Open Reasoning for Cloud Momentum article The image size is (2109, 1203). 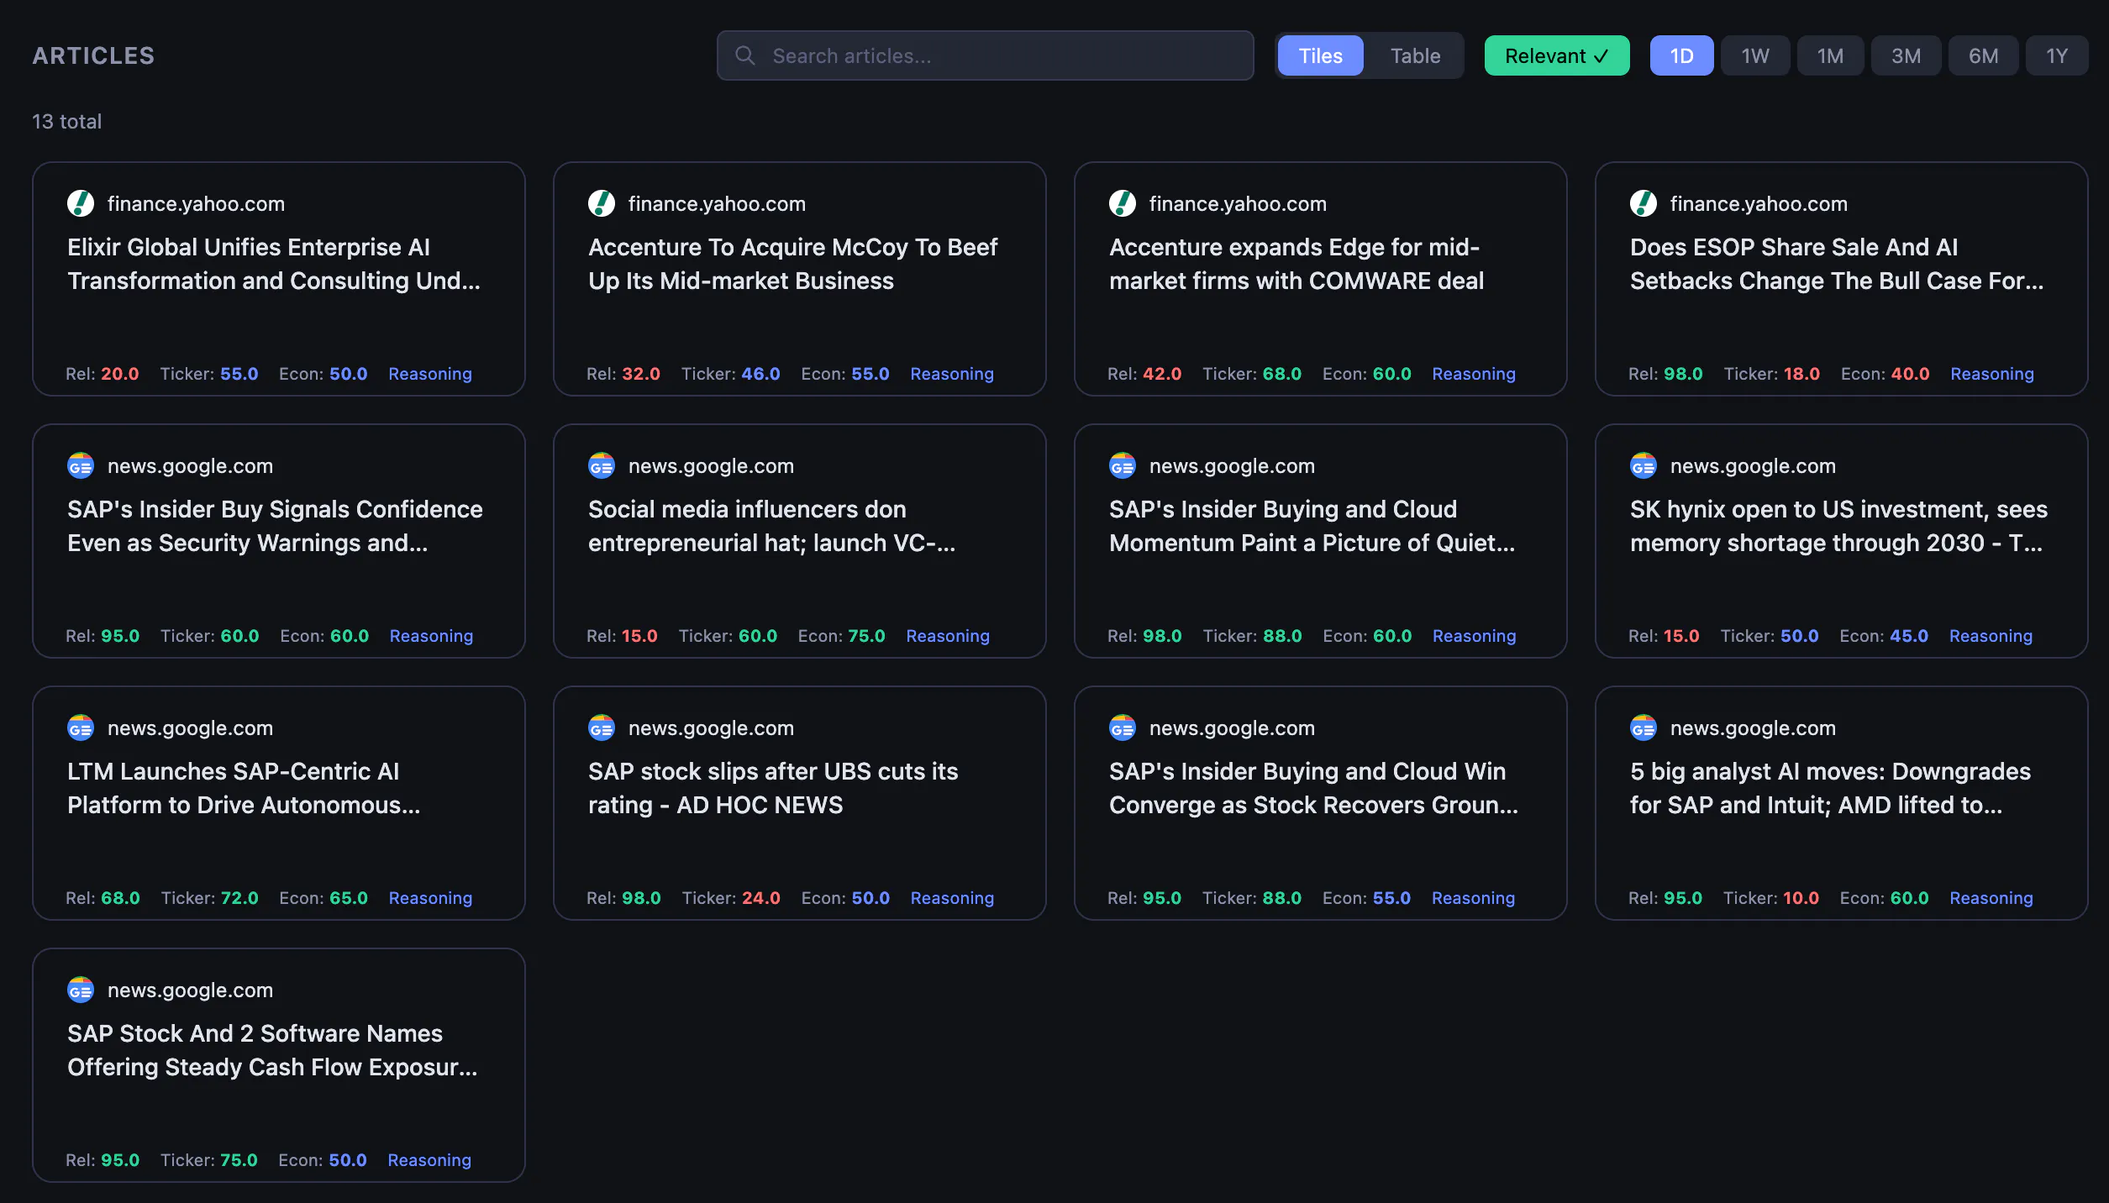point(1475,636)
